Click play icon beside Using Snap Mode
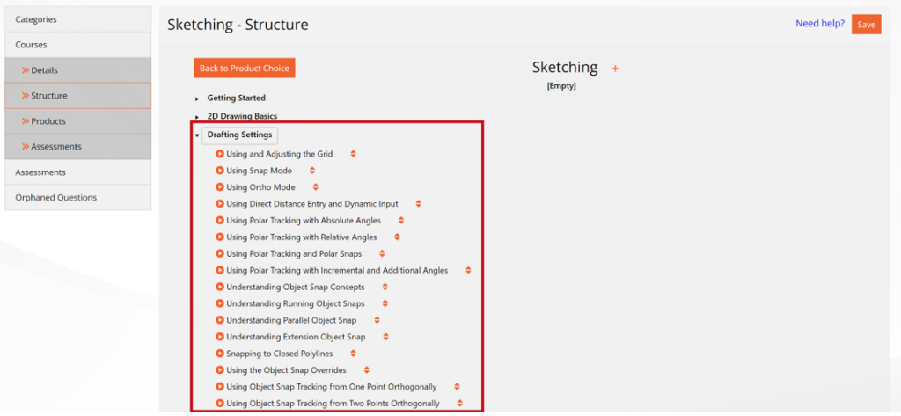Viewport: 901px width, 416px height. (220, 171)
